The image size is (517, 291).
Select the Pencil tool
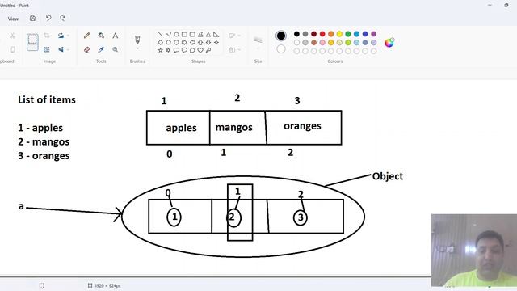click(x=87, y=36)
